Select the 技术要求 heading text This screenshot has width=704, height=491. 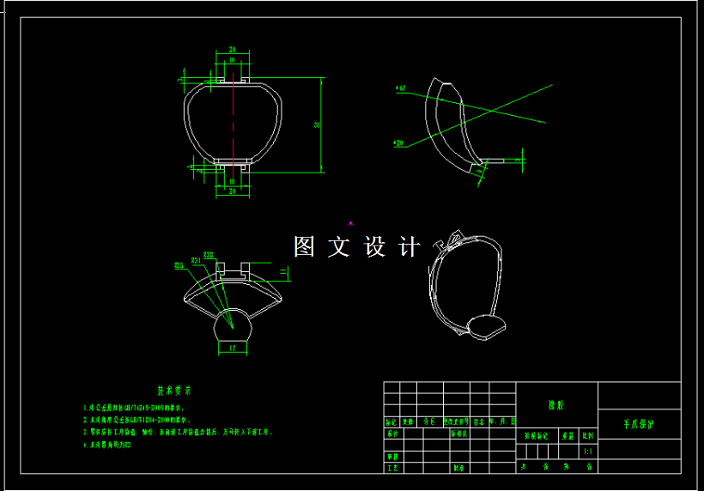174,391
